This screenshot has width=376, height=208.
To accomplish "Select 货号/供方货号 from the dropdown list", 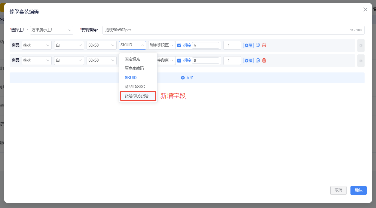I will (137, 96).
